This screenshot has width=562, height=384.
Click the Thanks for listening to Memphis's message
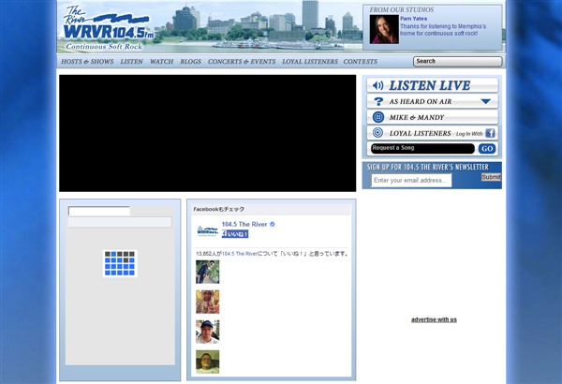(x=443, y=30)
